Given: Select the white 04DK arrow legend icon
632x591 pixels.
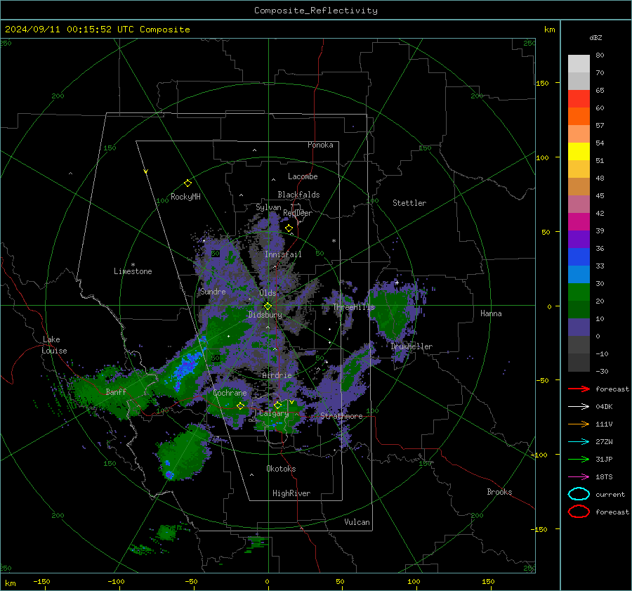Looking at the screenshot, I should point(579,407).
